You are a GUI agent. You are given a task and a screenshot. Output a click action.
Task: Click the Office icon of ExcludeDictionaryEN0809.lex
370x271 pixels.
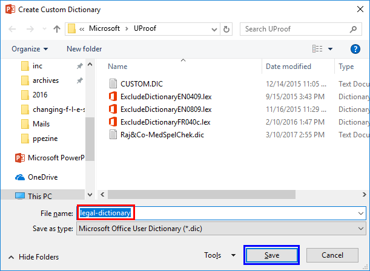pos(113,109)
